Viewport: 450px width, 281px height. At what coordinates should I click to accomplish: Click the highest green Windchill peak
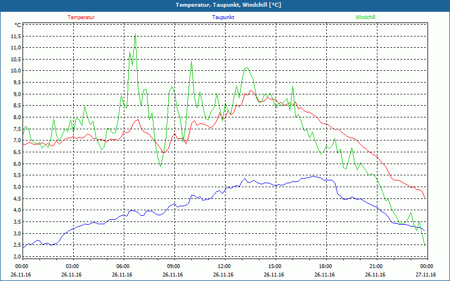[x=135, y=34]
